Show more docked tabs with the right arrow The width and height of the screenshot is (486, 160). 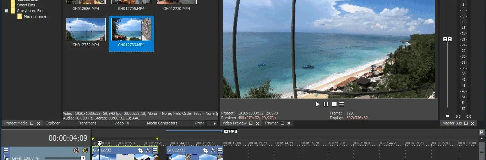pos(214,124)
